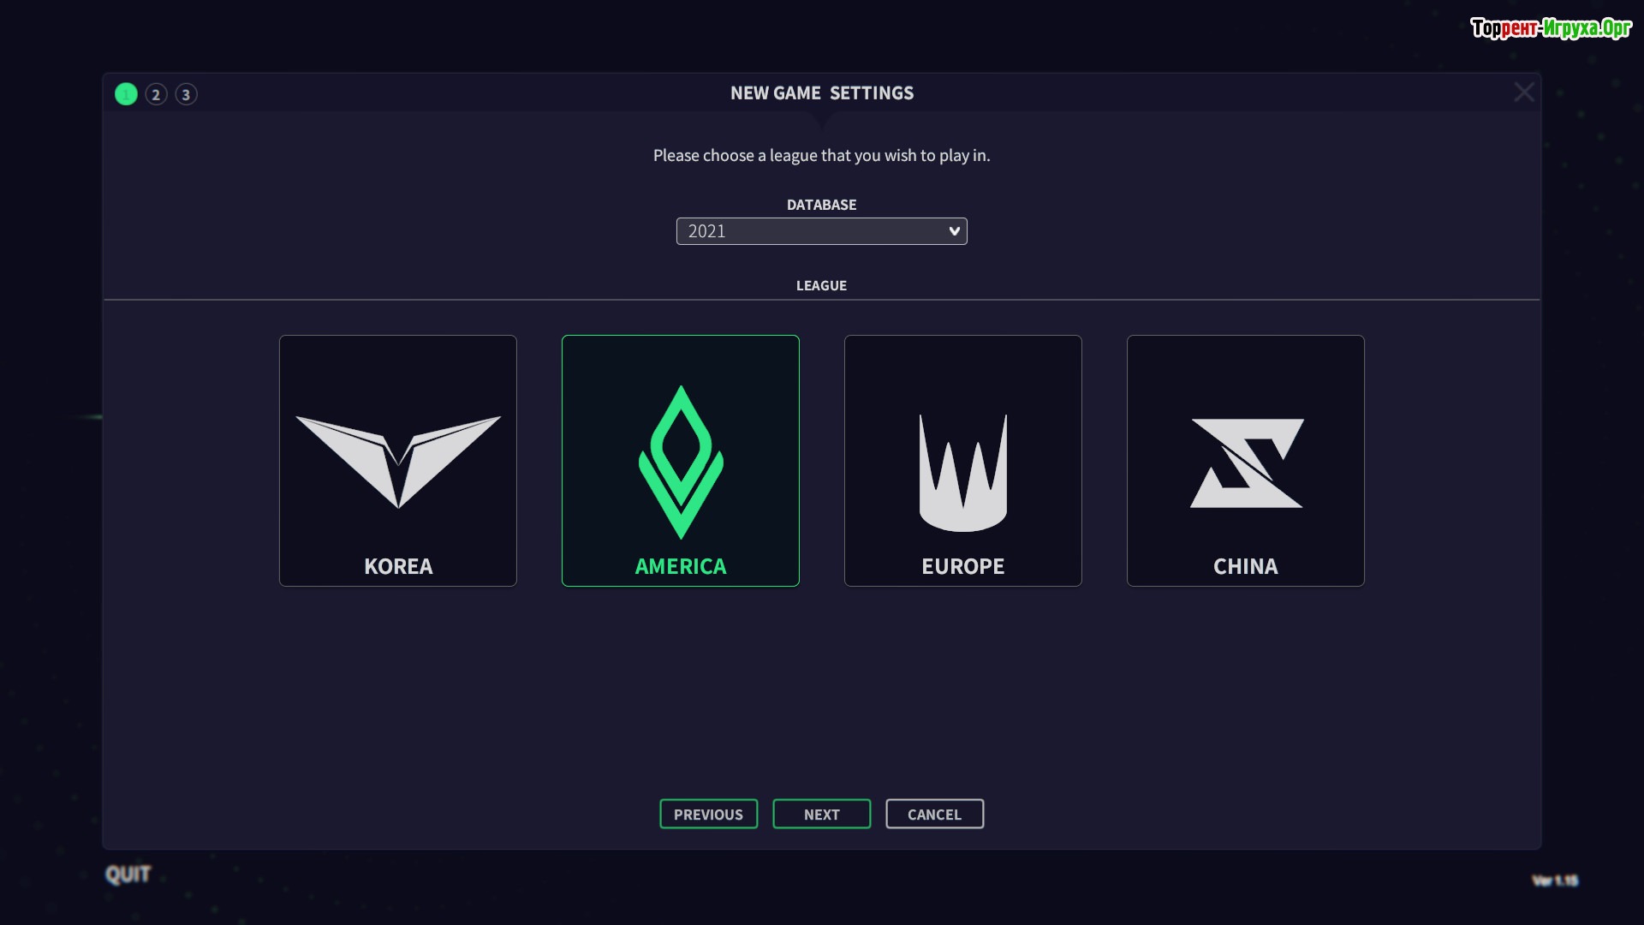Go back with the PREVIOUS button

point(708,814)
